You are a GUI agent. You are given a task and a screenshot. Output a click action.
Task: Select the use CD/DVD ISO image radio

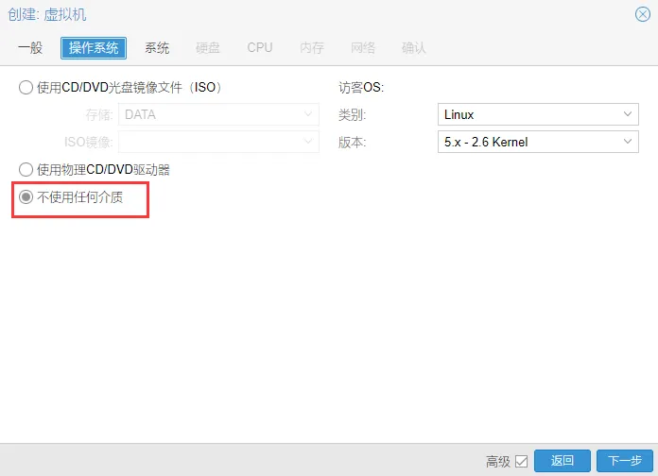pyautogui.click(x=26, y=88)
